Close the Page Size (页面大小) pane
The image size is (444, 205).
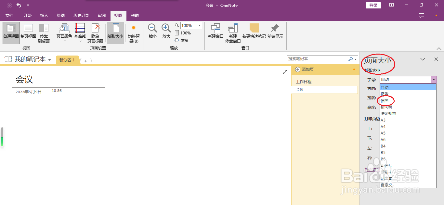point(436,59)
